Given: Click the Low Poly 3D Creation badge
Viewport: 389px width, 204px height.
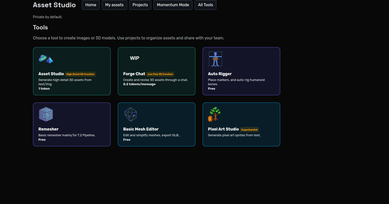Looking at the screenshot, I should pos(160,74).
